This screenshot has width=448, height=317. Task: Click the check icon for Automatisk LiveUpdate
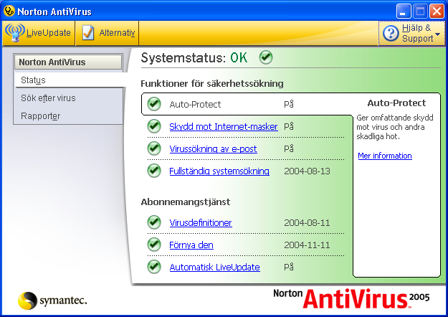(x=154, y=267)
